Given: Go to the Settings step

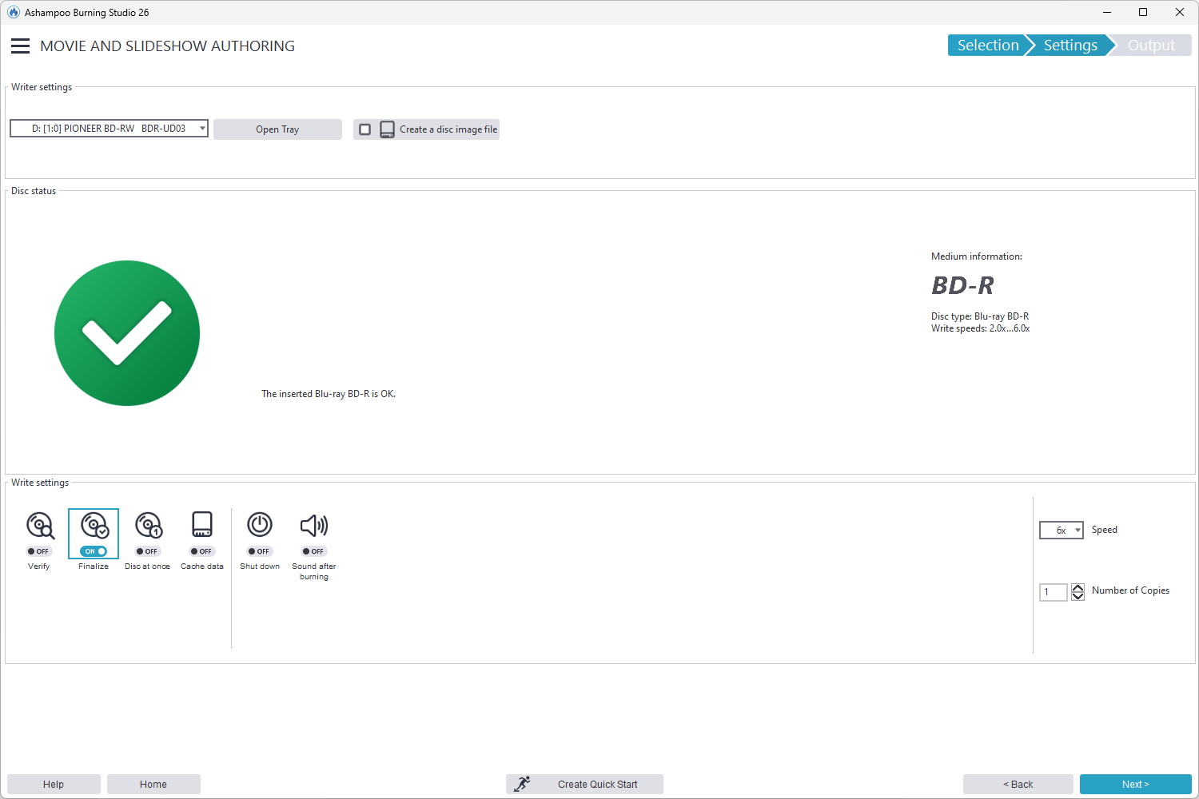Looking at the screenshot, I should click(x=1070, y=45).
